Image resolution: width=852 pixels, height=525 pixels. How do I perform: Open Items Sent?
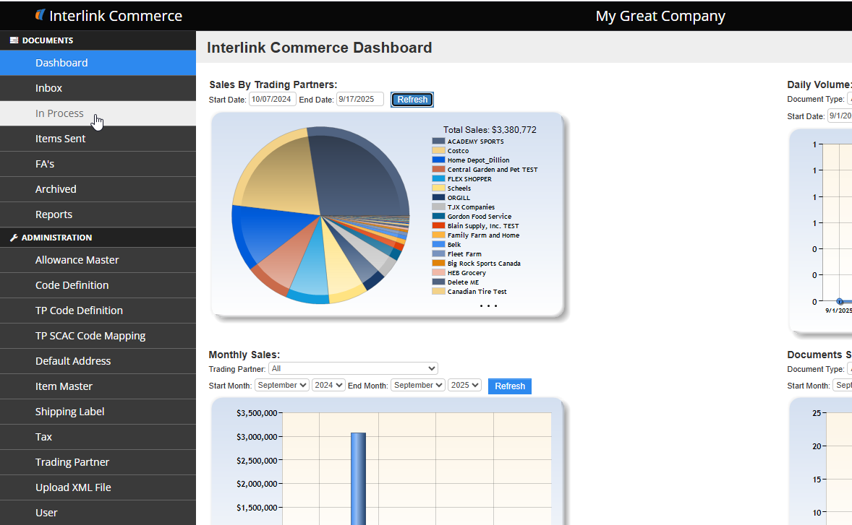(x=98, y=139)
